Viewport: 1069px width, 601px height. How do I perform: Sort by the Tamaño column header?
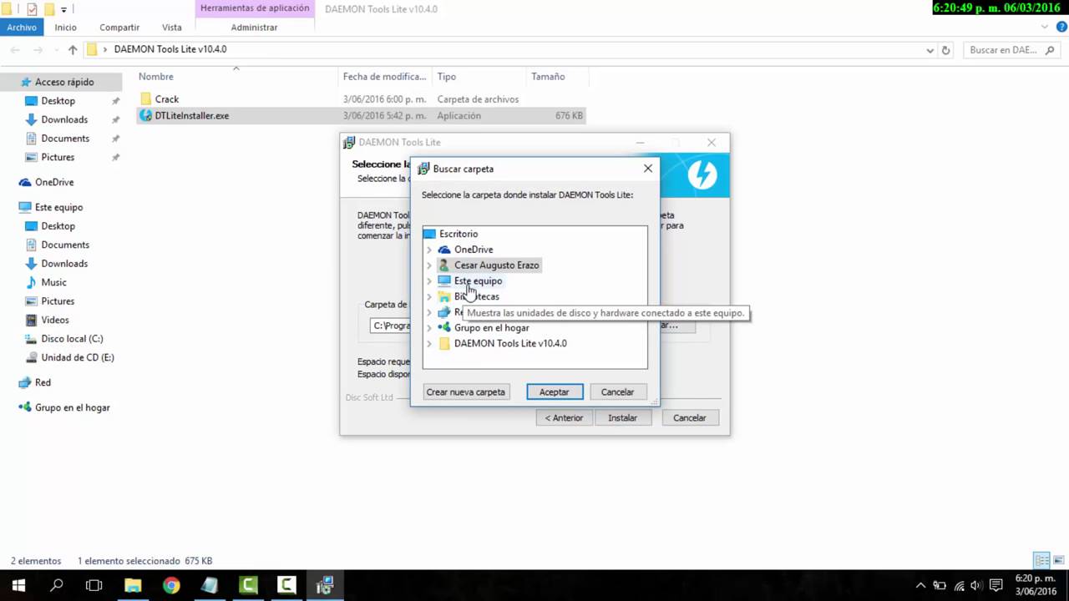coord(548,77)
